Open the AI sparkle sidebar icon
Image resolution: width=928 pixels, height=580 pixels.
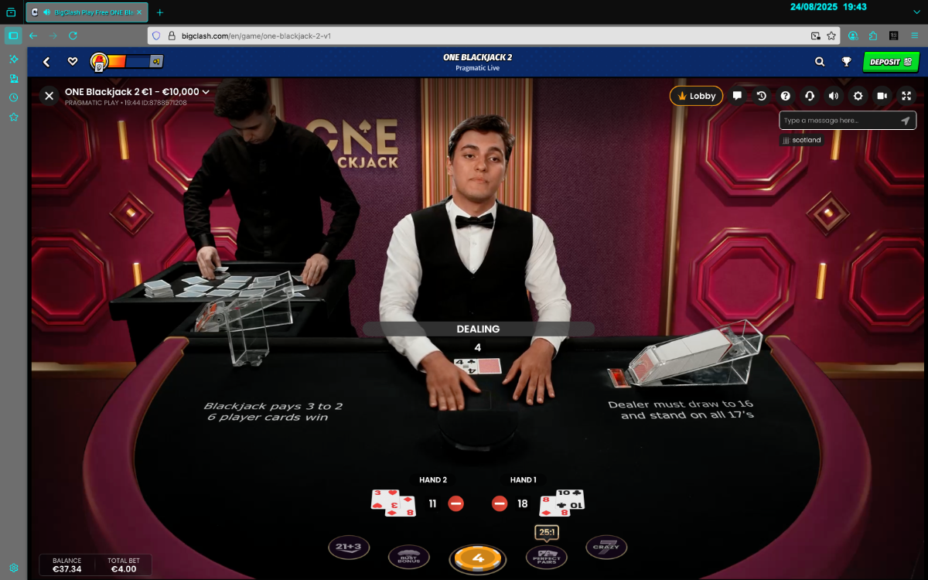13,59
